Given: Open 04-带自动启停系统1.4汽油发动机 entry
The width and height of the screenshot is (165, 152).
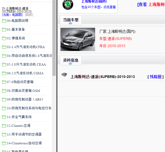Looking at the screenshot, I should pos(30,56).
